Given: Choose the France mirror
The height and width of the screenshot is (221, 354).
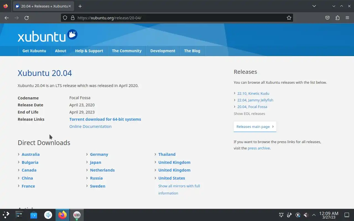Looking at the screenshot, I should (28, 186).
